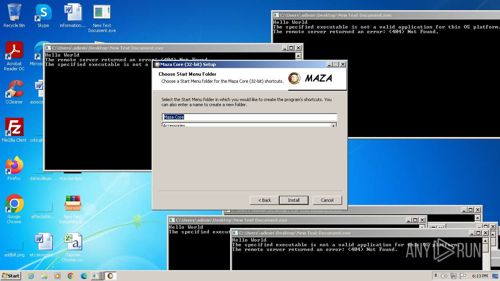Click the folder list scrollbar up arrow

pos(334,125)
